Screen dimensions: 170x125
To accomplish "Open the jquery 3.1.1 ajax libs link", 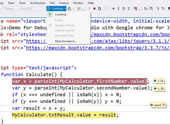I will tap(130, 41).
